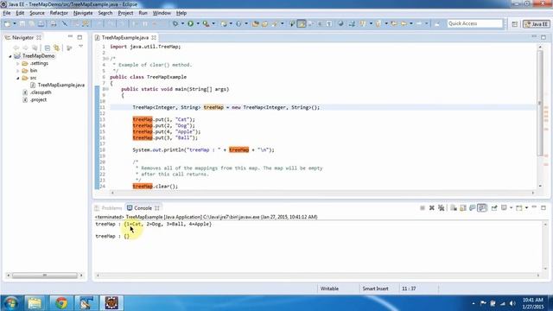Image resolution: width=553 pixels, height=311 pixels.
Task: Click the Open Perspective icon
Action: (515, 24)
